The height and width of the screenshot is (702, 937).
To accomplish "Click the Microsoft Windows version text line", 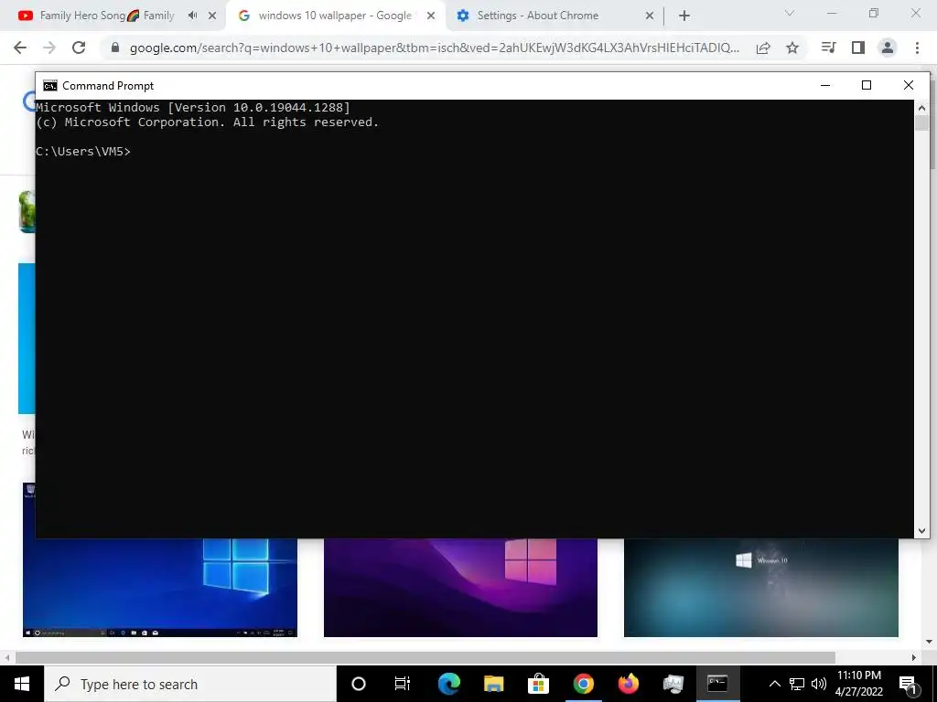I will [x=193, y=108].
